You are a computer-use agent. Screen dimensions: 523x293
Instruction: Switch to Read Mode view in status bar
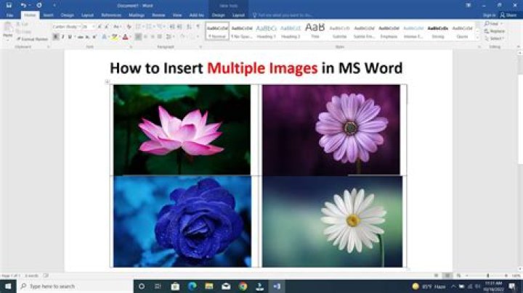437,276
